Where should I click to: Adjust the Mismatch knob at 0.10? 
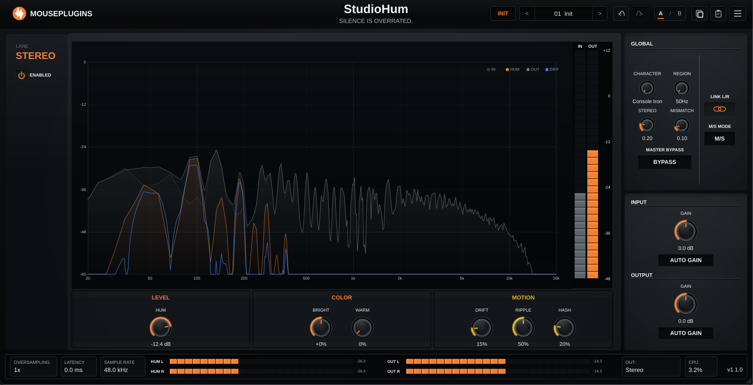coord(682,125)
